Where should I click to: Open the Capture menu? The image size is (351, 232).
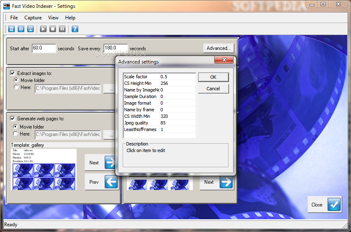coord(33,18)
